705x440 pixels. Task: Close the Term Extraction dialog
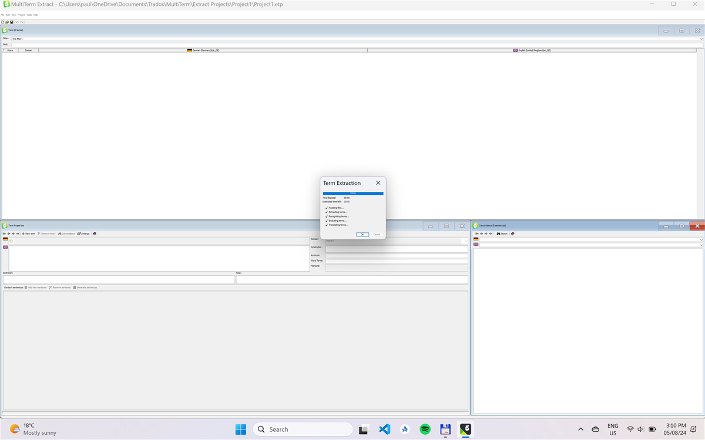(378, 183)
